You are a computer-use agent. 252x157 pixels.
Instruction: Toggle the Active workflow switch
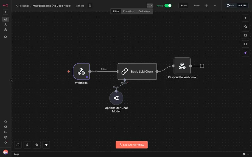pyautogui.click(x=168, y=6)
